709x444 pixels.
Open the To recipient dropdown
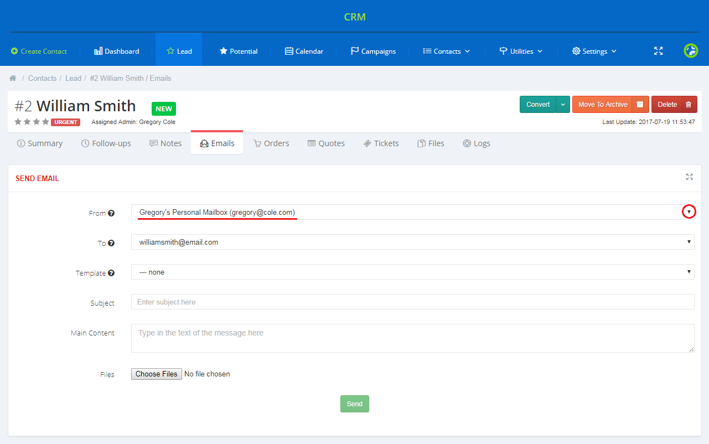[412, 242]
